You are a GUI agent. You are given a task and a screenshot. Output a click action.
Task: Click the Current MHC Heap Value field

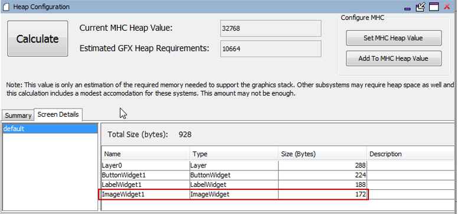[x=270, y=28]
